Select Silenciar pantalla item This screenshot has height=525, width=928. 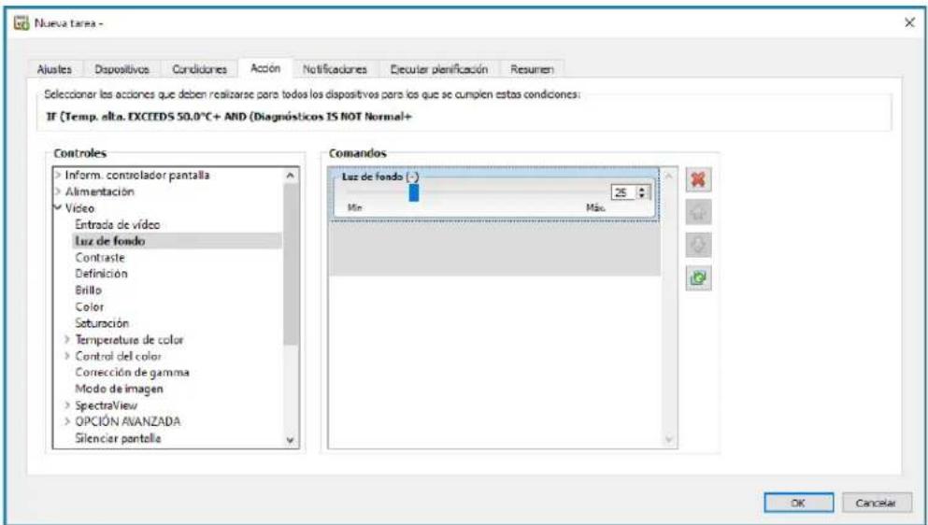click(119, 438)
